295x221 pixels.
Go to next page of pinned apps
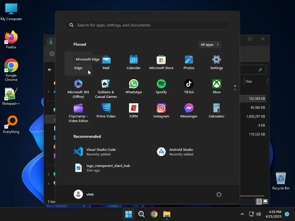coord(235,89)
